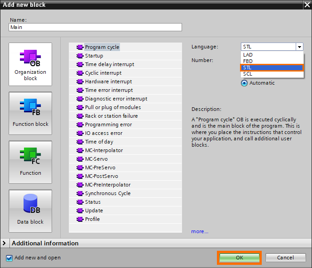Select the Pull or plug of modules entry
Screen dimensions: 312x268
point(125,107)
